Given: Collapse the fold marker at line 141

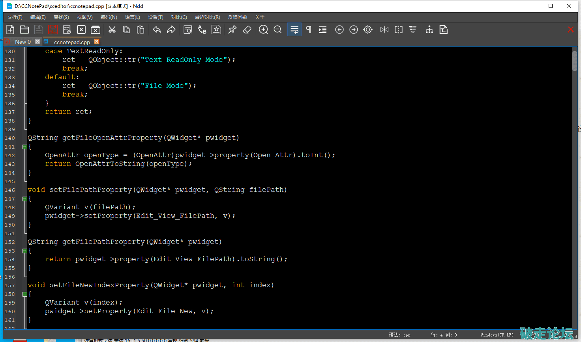Looking at the screenshot, I should 24,147.
